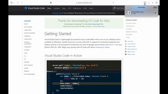Open the Updates navigation item
The image size is (168, 94).
tap(57, 8)
